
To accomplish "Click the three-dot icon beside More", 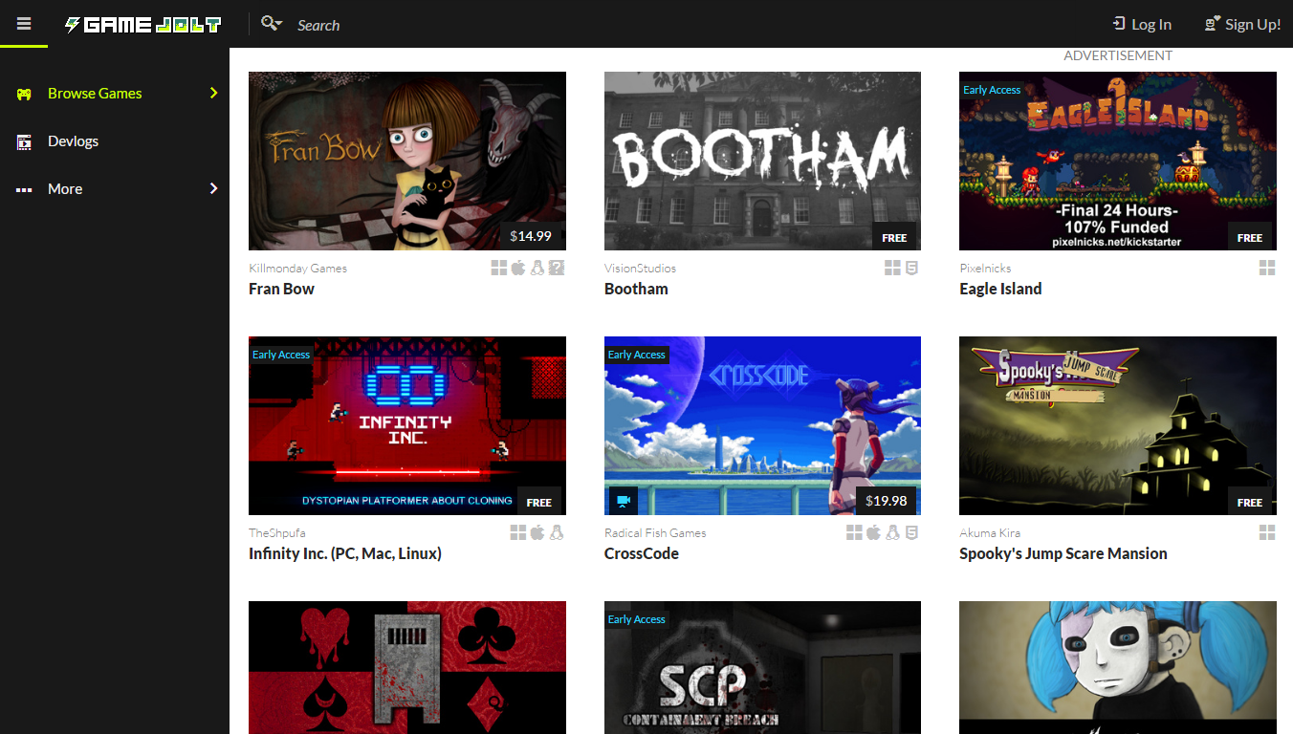I will (24, 189).
